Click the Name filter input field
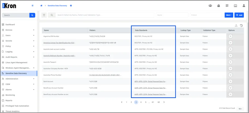Viewport: 249px width, 113px height. [172, 15]
